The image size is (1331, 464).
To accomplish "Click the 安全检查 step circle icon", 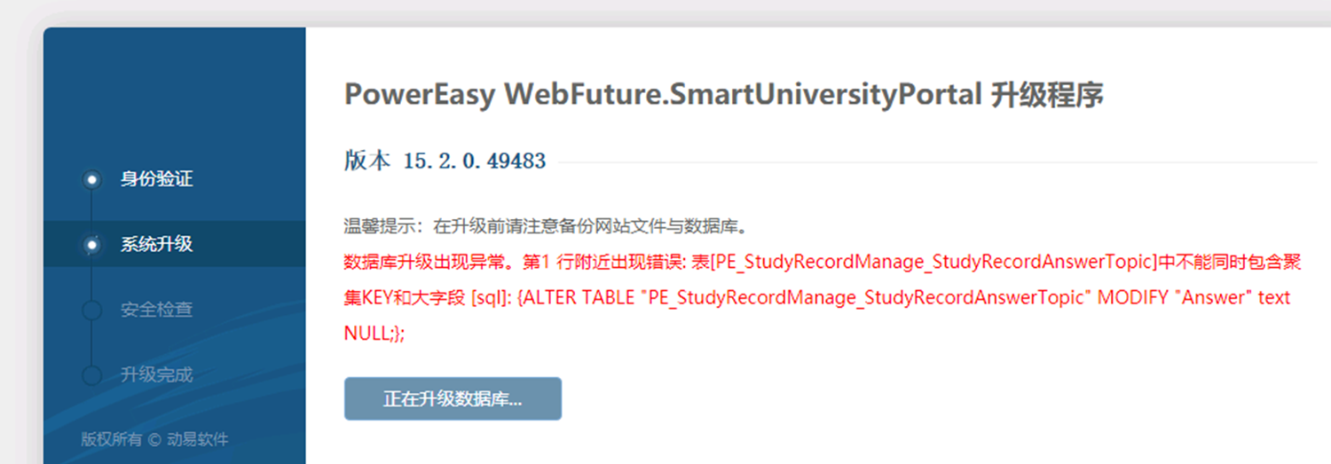I will [x=91, y=311].
